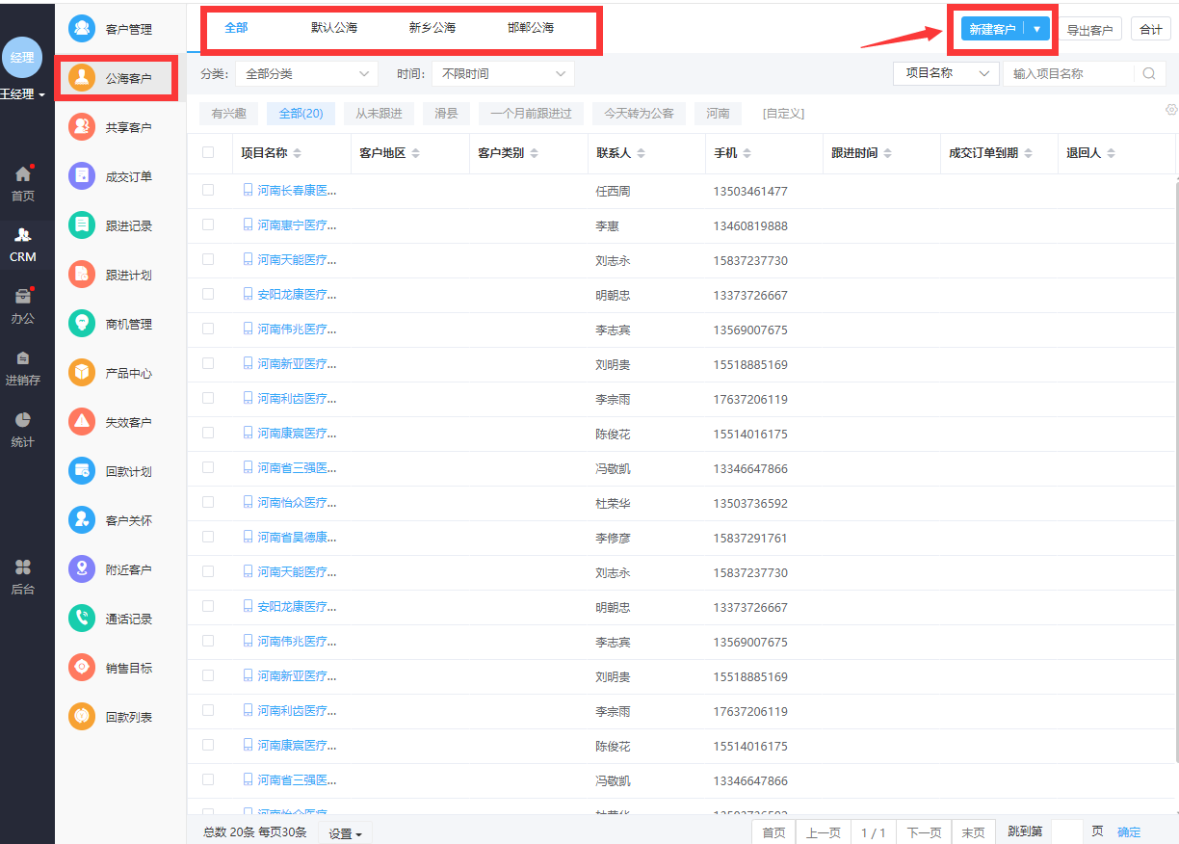The width and height of the screenshot is (1179, 844).
Task: Check the 河南新亚医疗 row with 15518885169, first
Action: tap(208, 363)
